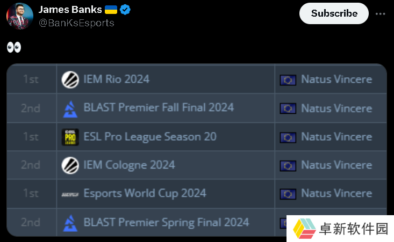Open IEM Rio 2024 tournament link
The image size is (394, 242).
(116, 79)
